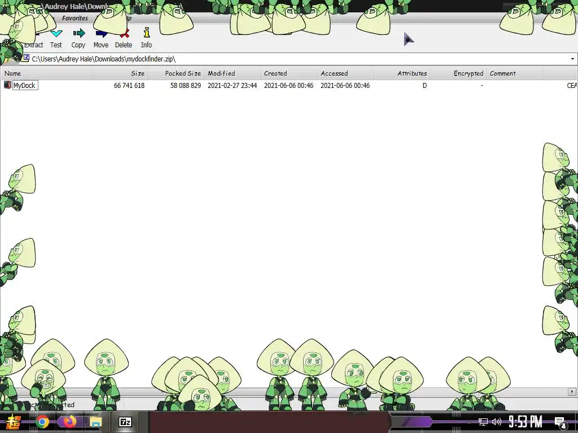The width and height of the screenshot is (578, 433).
Task: Open the Start menu button
Action: (14, 422)
